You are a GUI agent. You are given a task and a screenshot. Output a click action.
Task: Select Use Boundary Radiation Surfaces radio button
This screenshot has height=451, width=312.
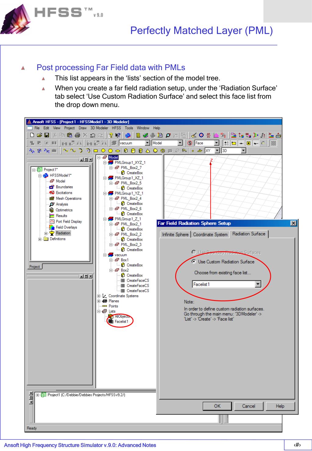[193, 252]
